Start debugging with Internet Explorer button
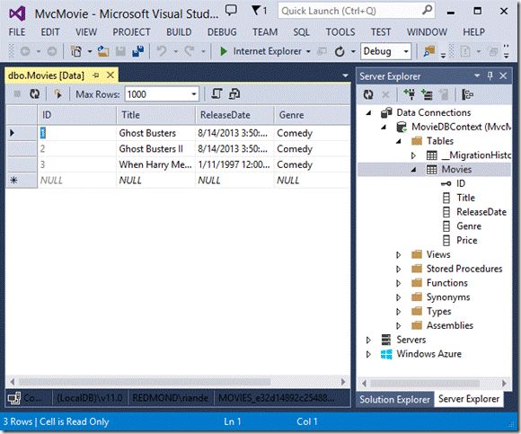Image resolution: width=521 pixels, height=434 pixels. click(x=260, y=51)
